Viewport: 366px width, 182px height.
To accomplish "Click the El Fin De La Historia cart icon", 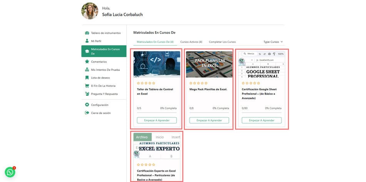I will tap(87, 86).
